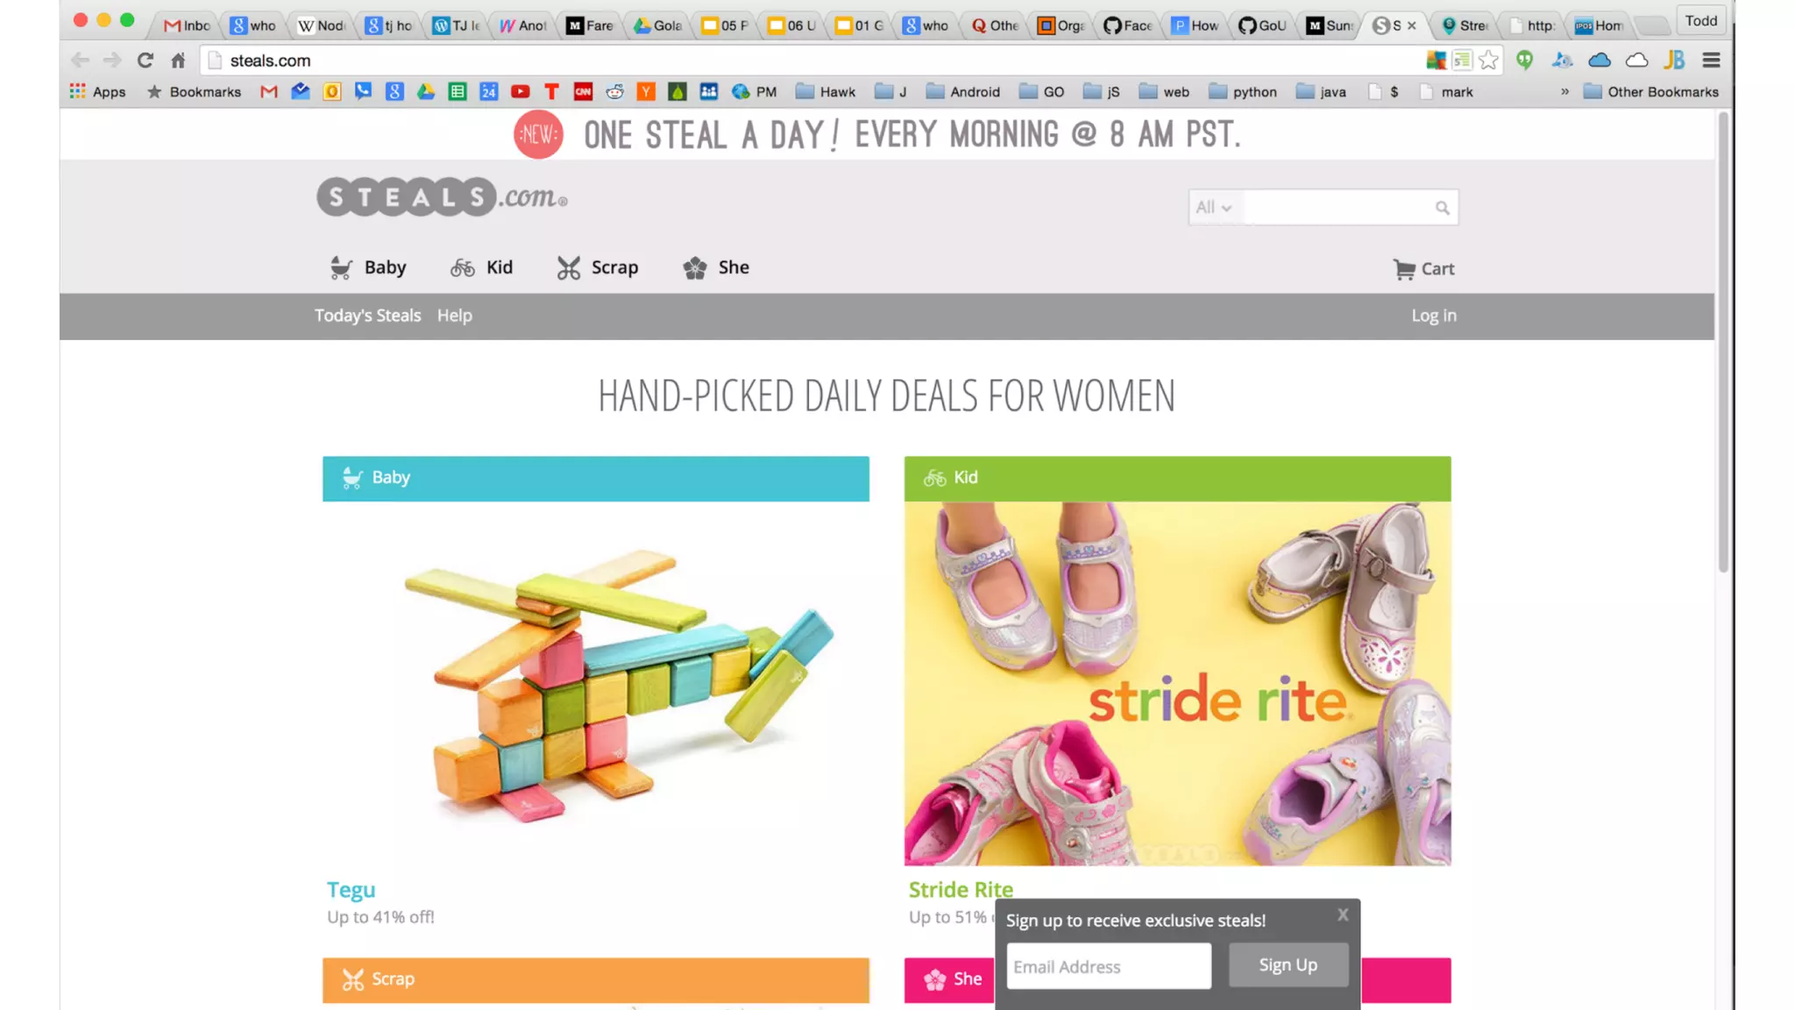Viewport: 1795px width, 1010px height.
Task: Click the Scrap scissors icon
Action: pos(569,268)
